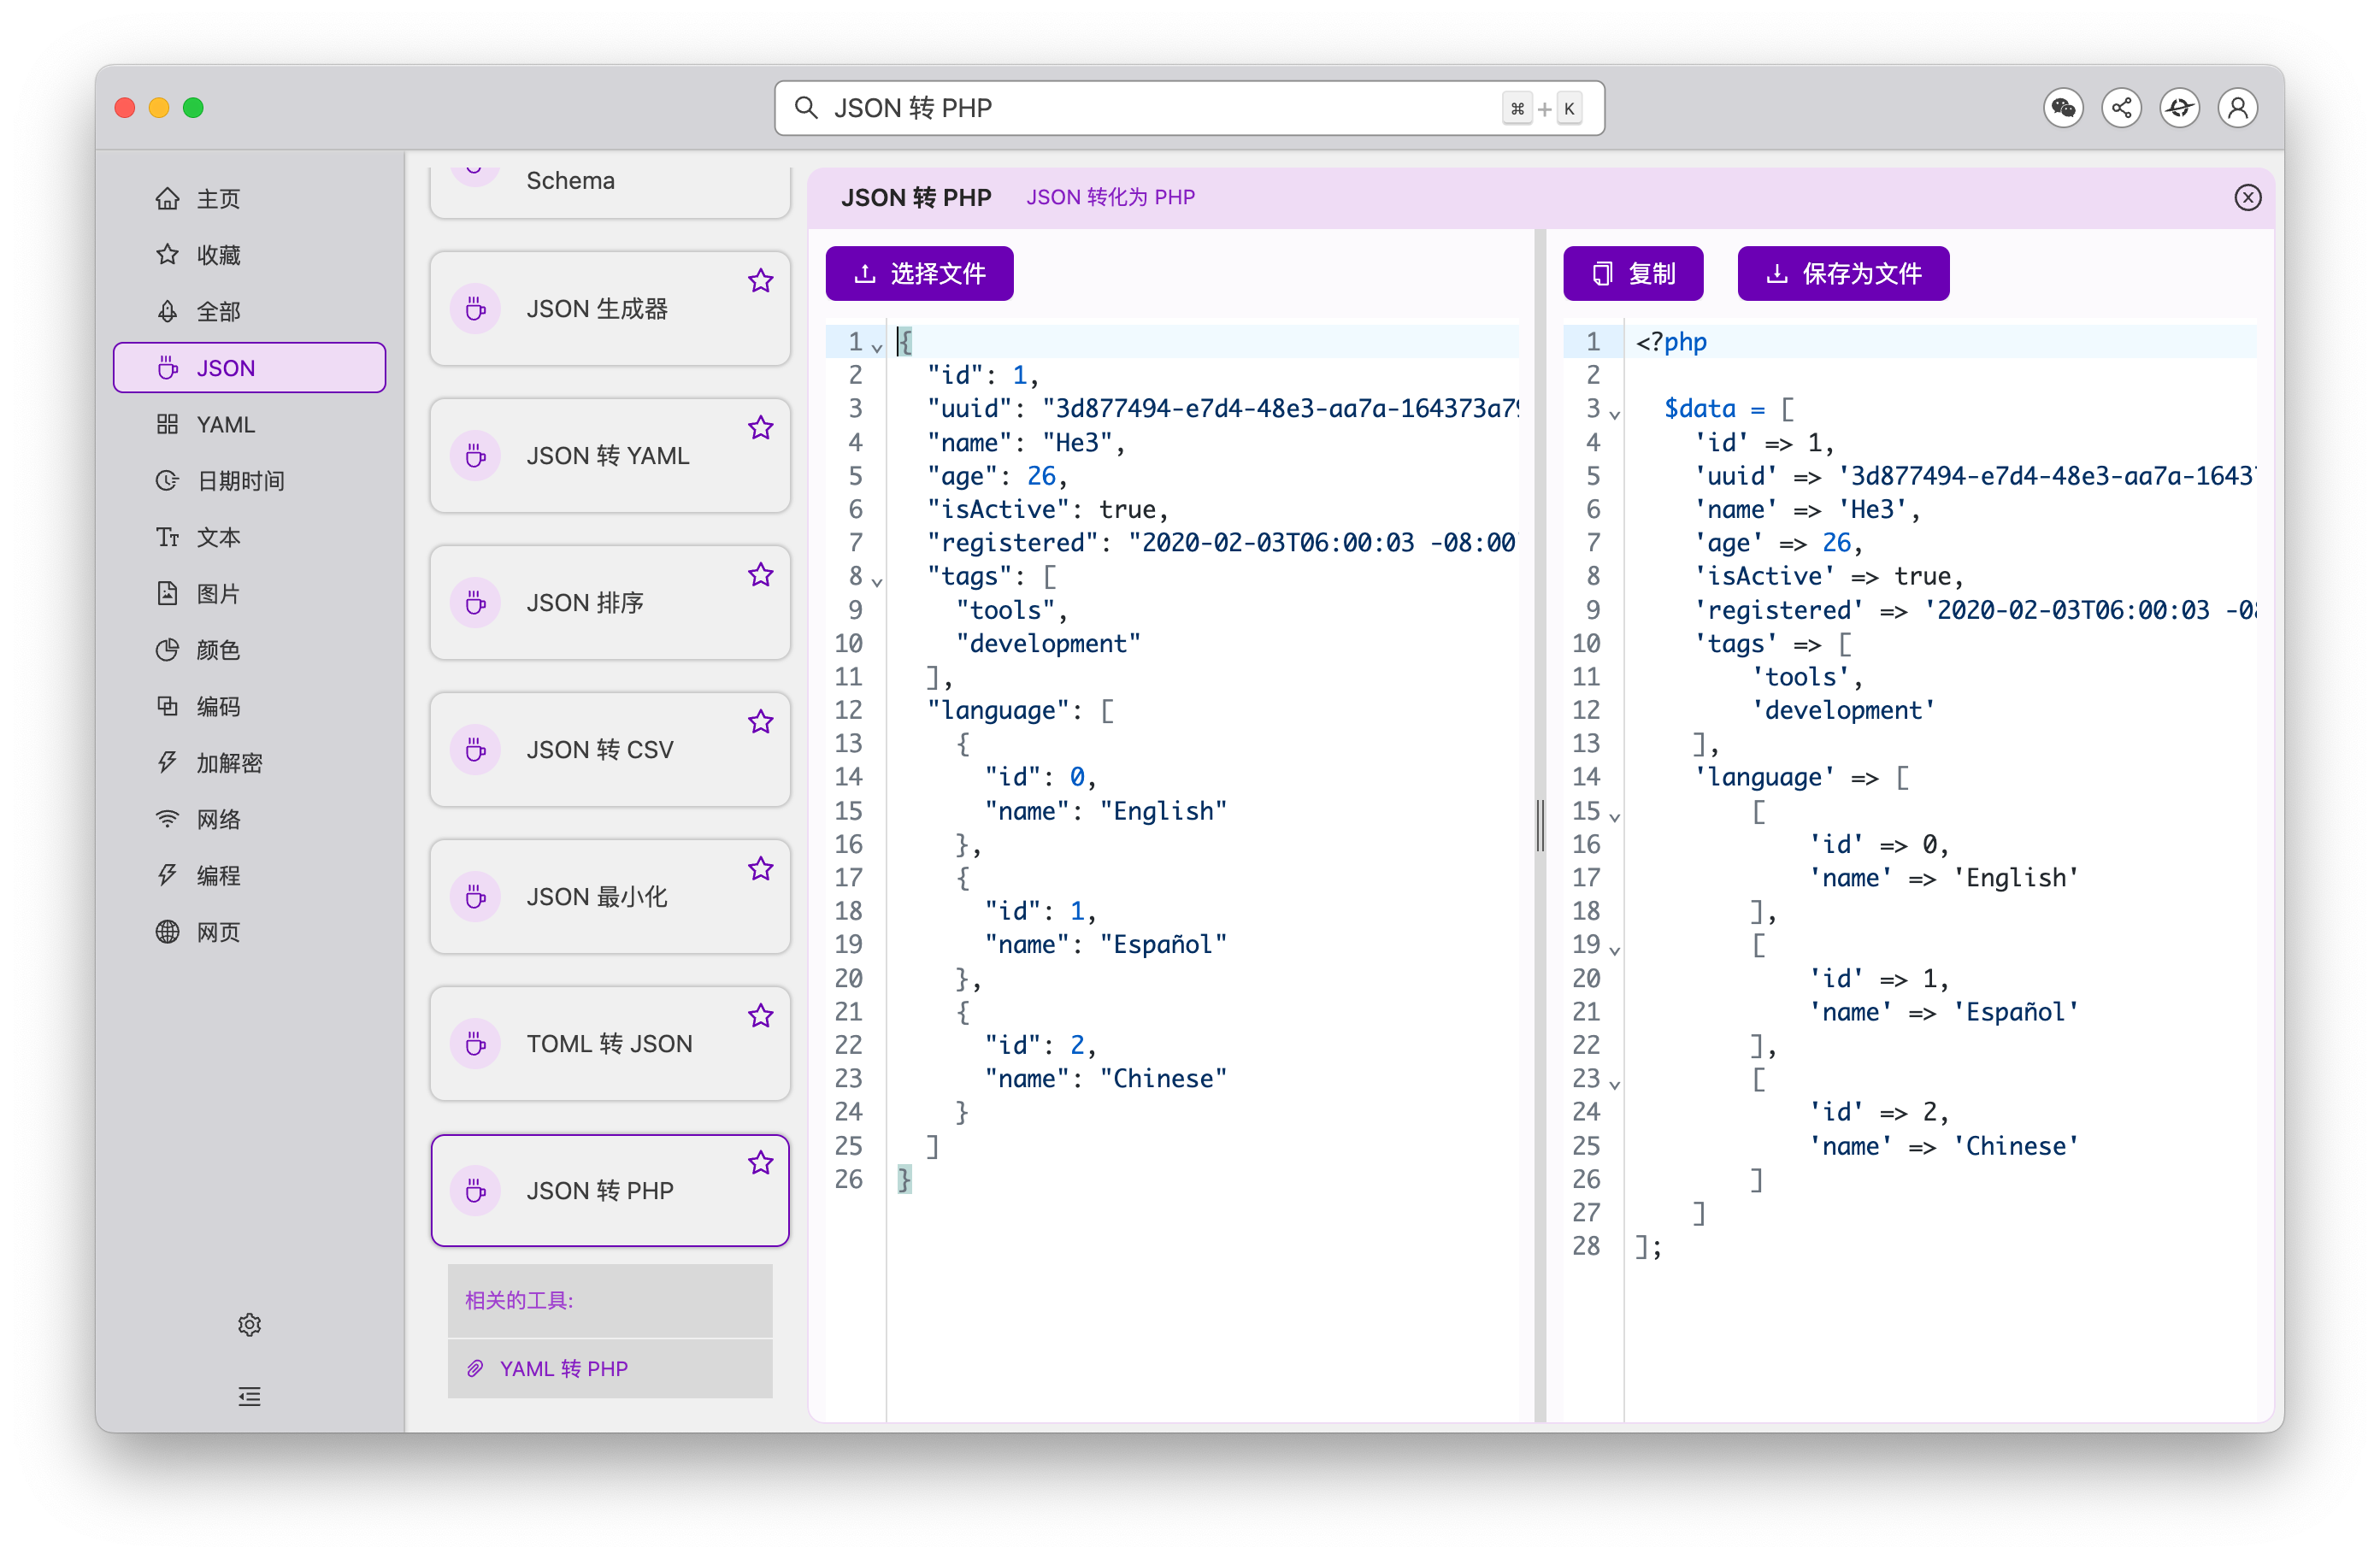Screen dimensions: 2380x1559
Task: Favorite the JSON 生成器 tool star
Action: 761,281
